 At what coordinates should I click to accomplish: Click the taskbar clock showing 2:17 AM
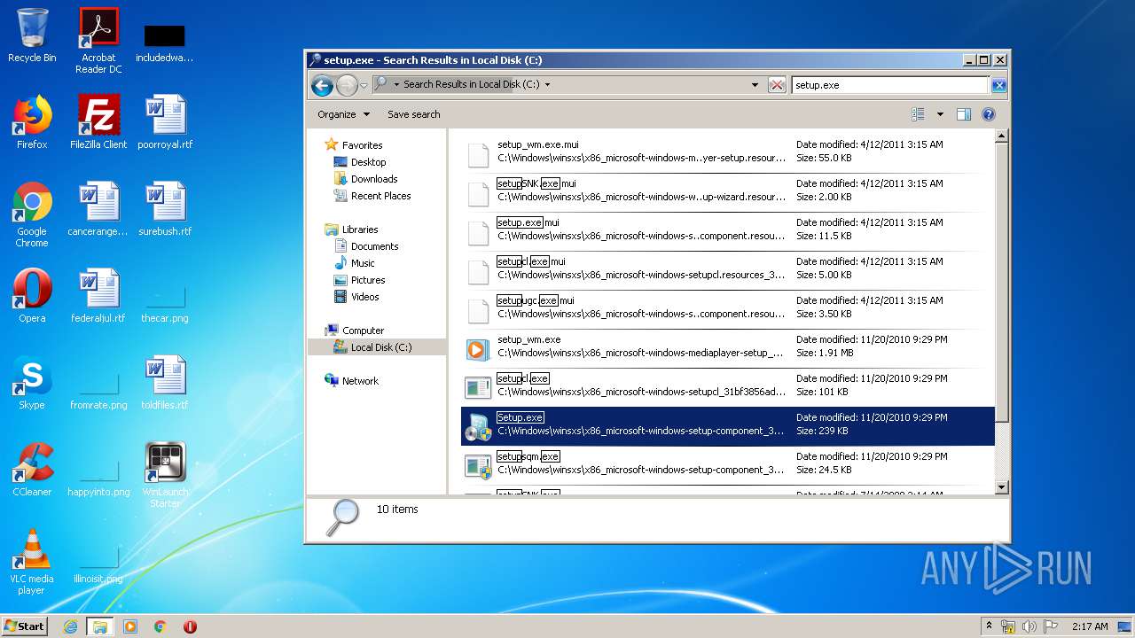click(1089, 626)
